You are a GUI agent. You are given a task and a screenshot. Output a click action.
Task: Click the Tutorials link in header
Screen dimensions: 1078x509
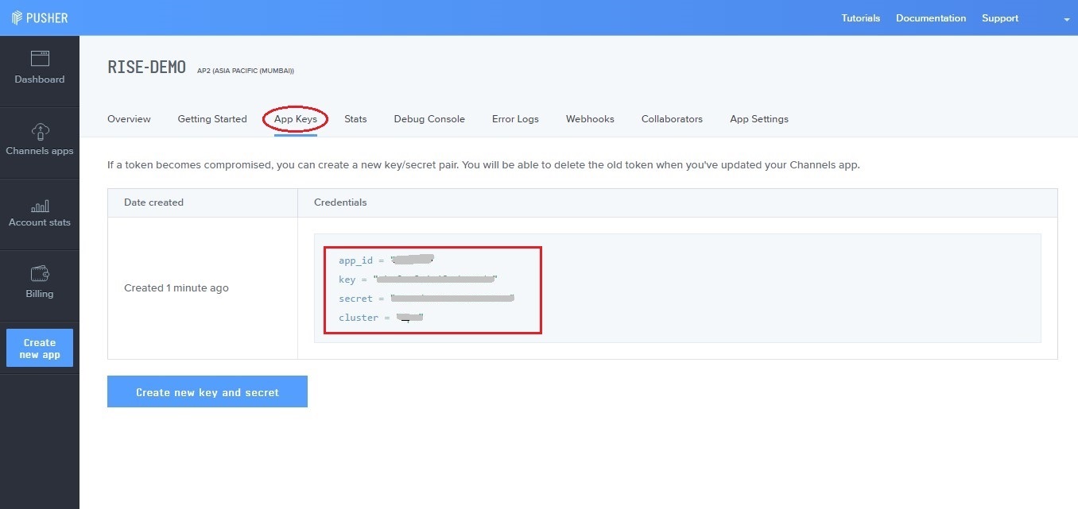tap(861, 18)
